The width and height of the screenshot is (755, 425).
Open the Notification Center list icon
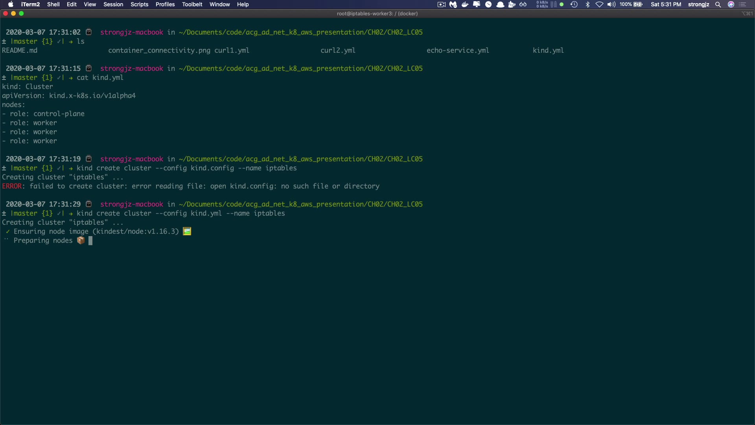tap(742, 4)
